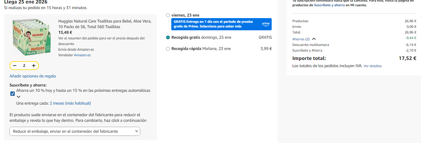Click Ver detalles next to IVA note

point(372,66)
